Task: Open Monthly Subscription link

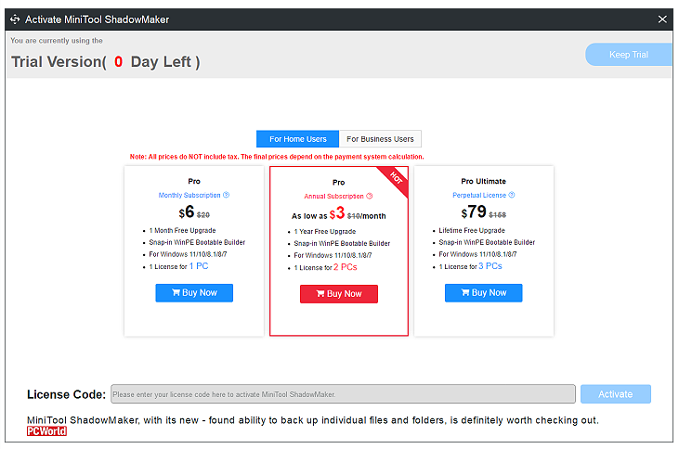Action: 189,195
